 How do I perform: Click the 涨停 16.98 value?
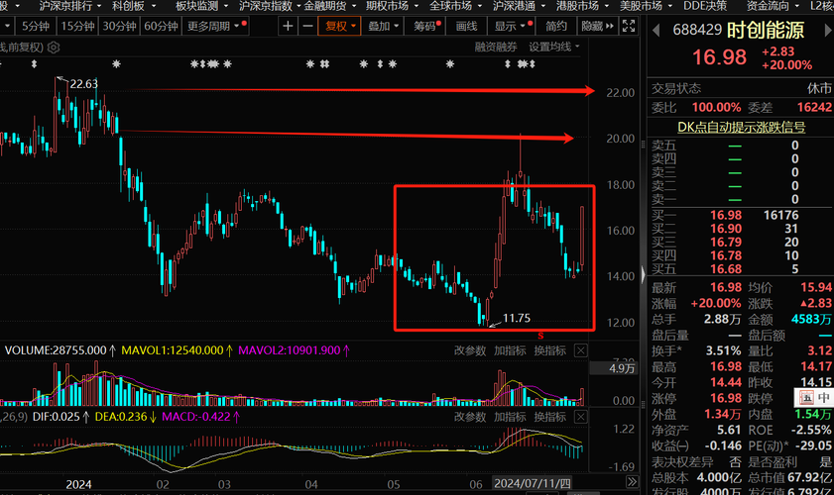(x=726, y=398)
